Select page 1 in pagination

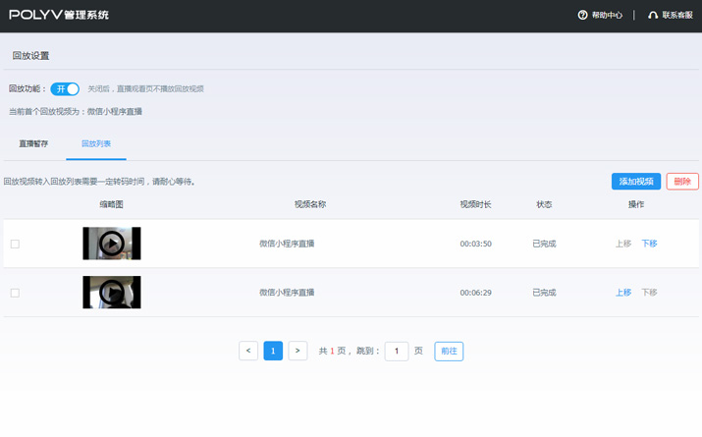click(x=273, y=351)
